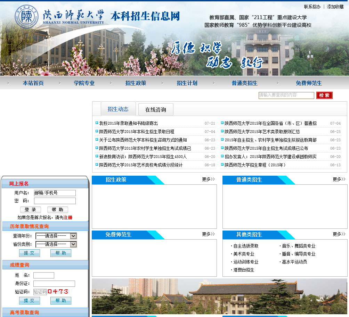Open 免费师范生 in the navigation bar
This screenshot has width=349, height=317.
[309, 83]
